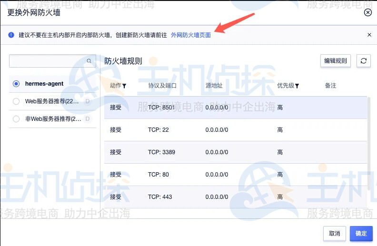Click the firewall search input field
This screenshot has height=246, width=377.
tap(52, 61)
